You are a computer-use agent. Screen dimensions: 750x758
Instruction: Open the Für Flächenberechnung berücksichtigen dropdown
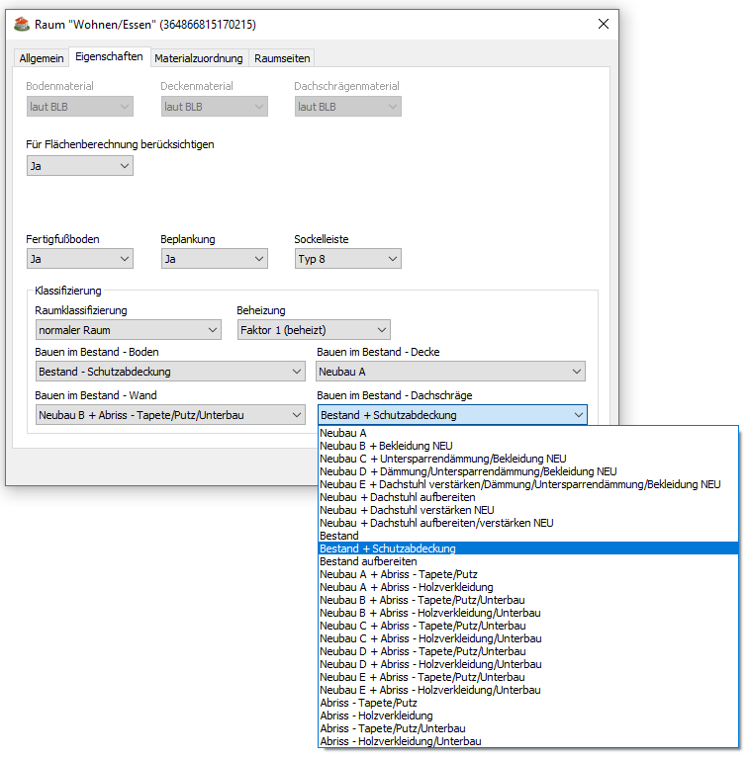click(x=79, y=166)
